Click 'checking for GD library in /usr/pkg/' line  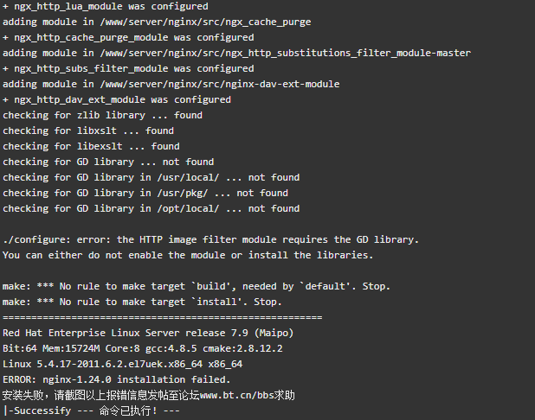pos(145,193)
